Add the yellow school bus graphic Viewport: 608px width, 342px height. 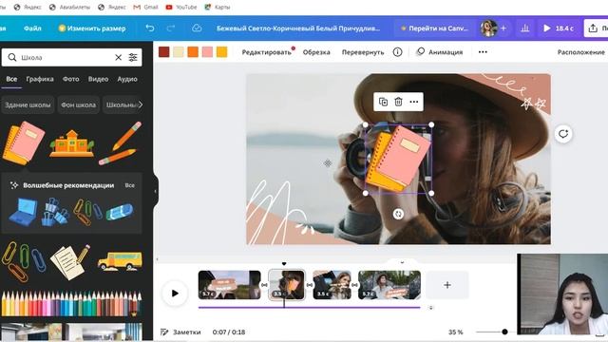click(120, 260)
